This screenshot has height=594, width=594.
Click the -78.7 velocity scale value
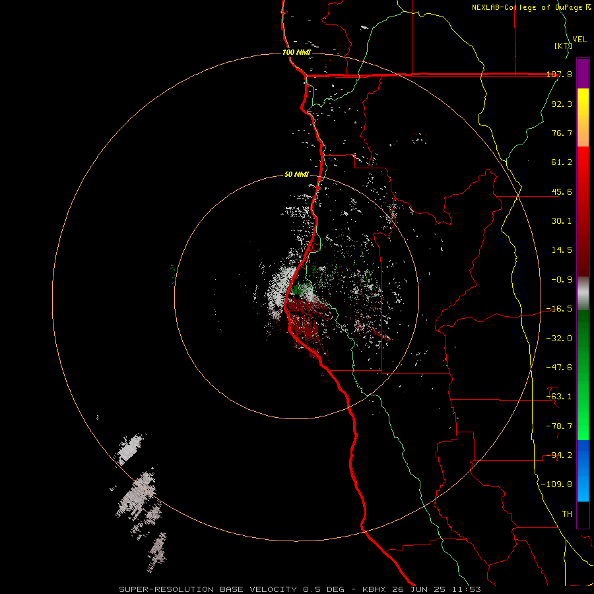[x=559, y=426]
